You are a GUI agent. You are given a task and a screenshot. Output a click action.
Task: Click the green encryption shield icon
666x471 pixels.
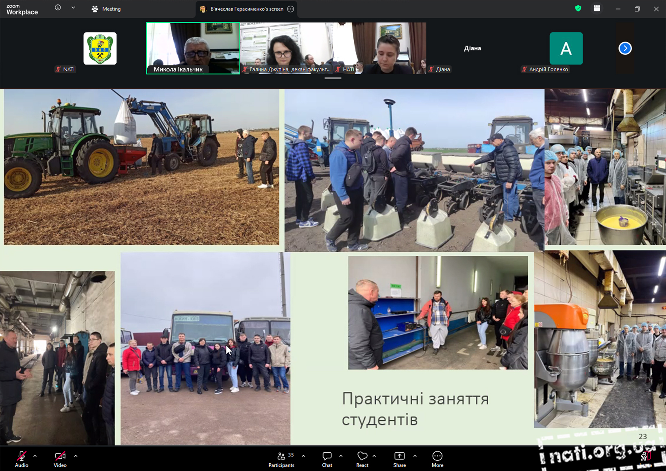coord(578,9)
